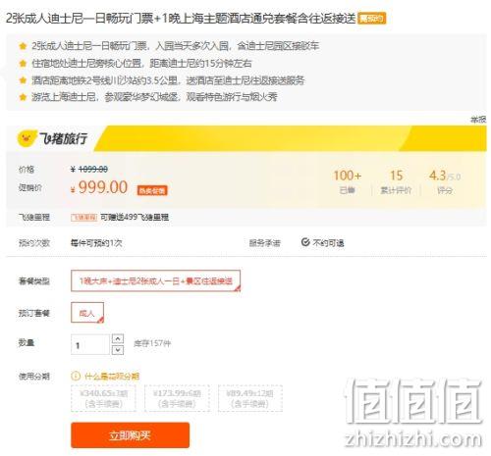Choose the ¥340.65 x 3期 installment option
Viewport: 491px width, 456px height.
tap(103, 398)
